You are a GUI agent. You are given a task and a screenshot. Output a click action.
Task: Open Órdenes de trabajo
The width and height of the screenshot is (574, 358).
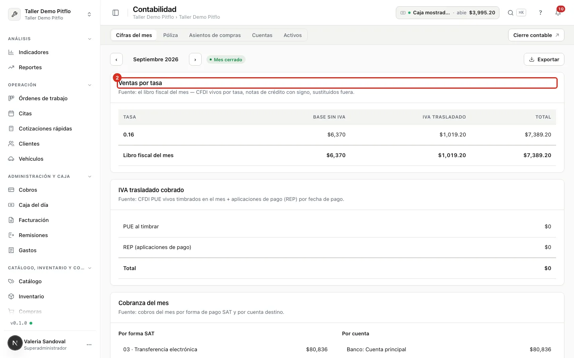[x=50, y=98]
